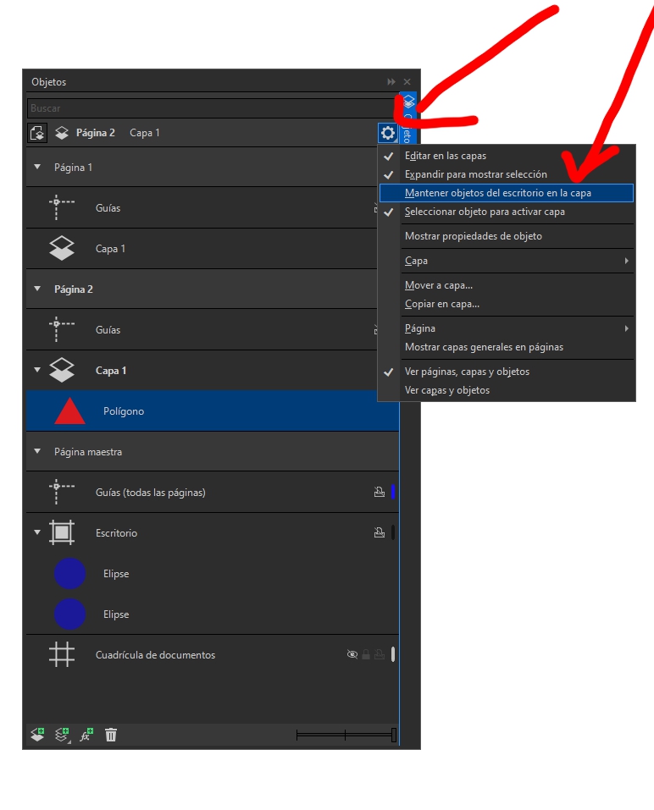654x810 pixels.
Task: Click the thumbnail size slider handle
Action: tap(394, 735)
